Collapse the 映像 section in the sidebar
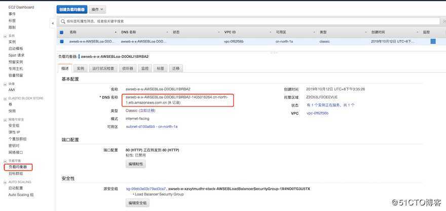The width and height of the screenshot is (446, 211). (x=5, y=84)
